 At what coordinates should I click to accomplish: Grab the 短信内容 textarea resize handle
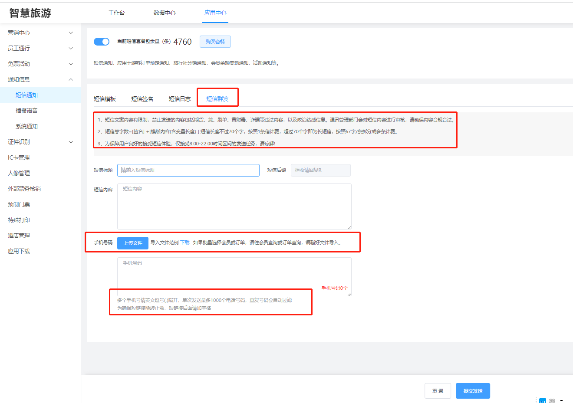(x=349, y=227)
